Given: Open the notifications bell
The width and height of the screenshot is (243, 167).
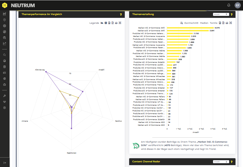Looking at the screenshot, I should (x=229, y=5).
